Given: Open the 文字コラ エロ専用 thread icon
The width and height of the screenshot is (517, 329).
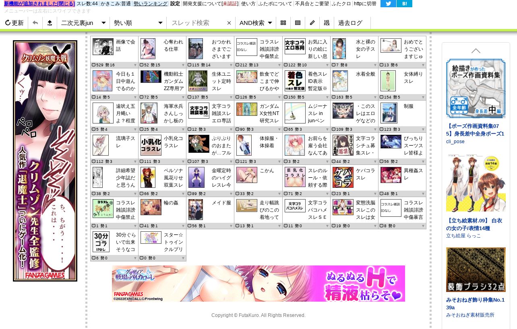Looking at the screenshot, I should 295,46.
